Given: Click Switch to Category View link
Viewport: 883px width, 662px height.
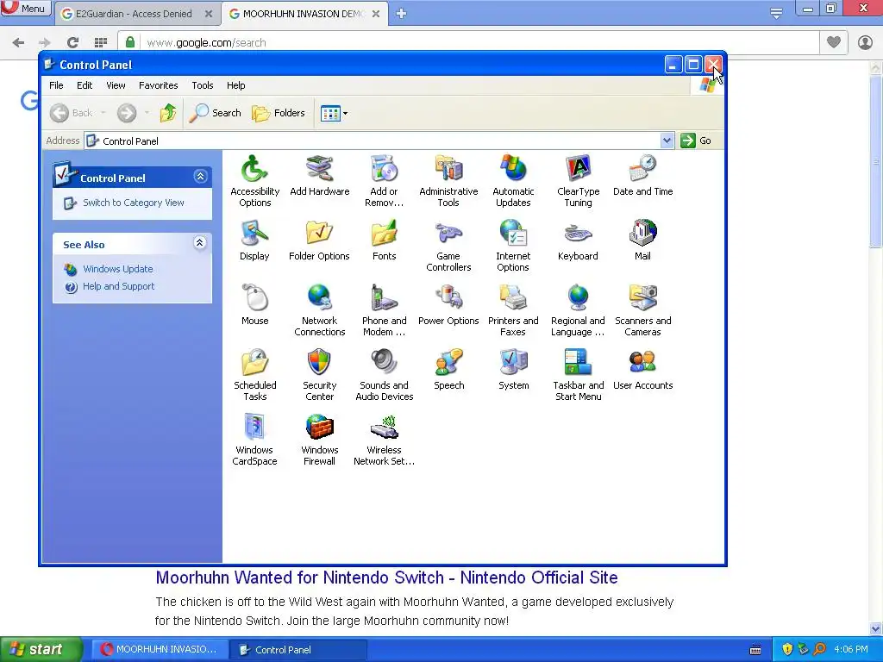Looking at the screenshot, I should point(134,203).
